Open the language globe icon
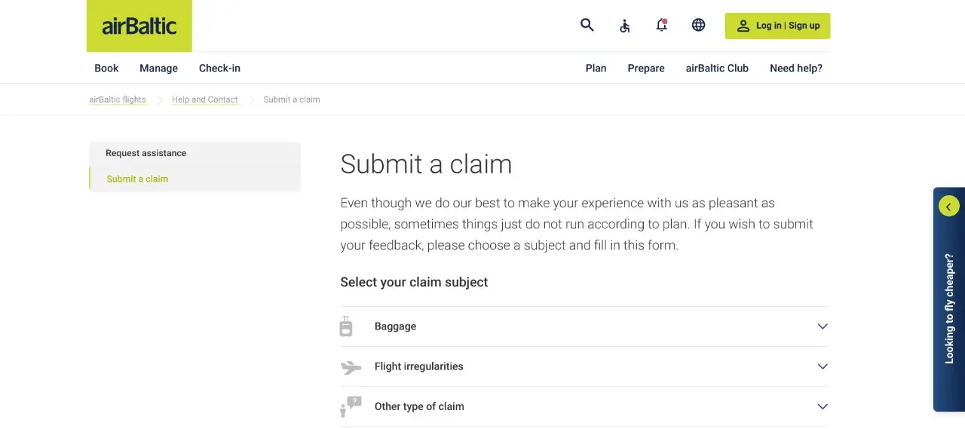 point(699,25)
